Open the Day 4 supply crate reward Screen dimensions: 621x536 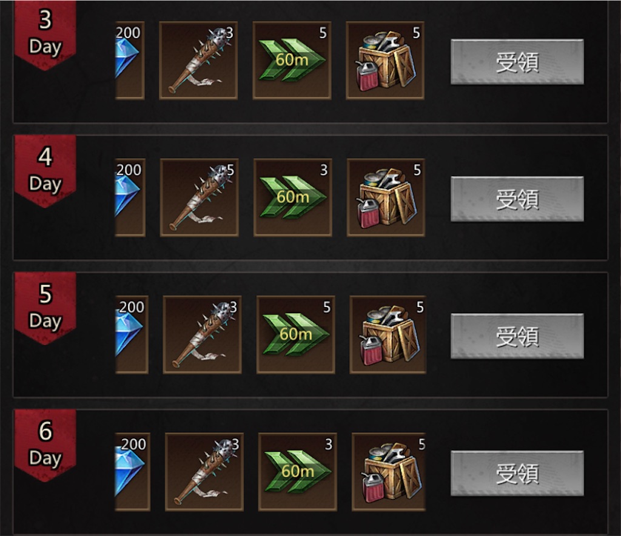coord(386,198)
